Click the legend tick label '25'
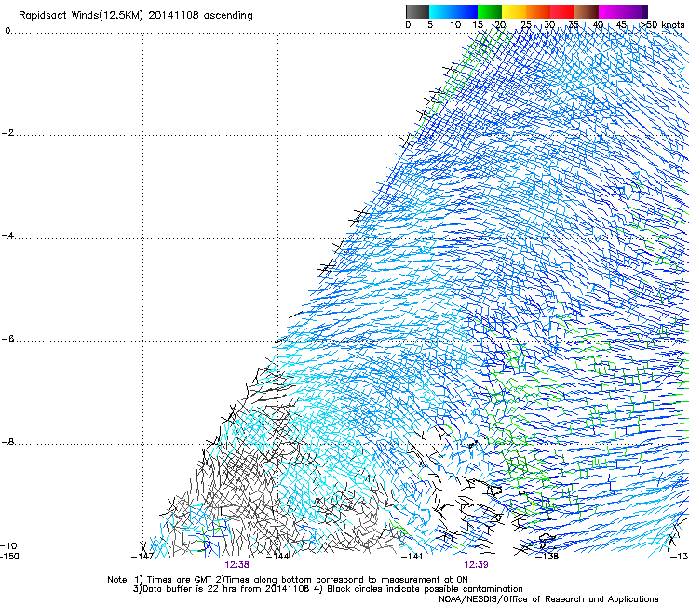 (526, 25)
